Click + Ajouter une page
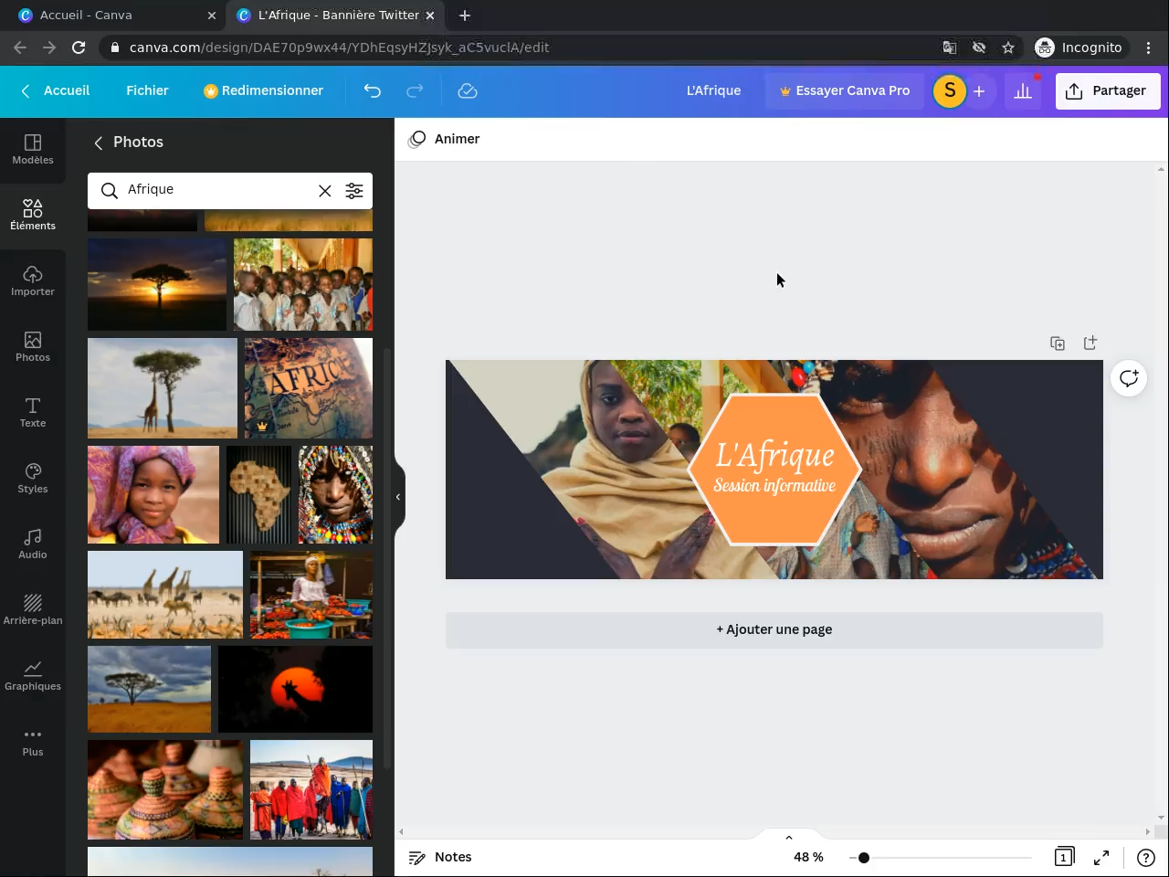Image resolution: width=1169 pixels, height=877 pixels. click(774, 629)
